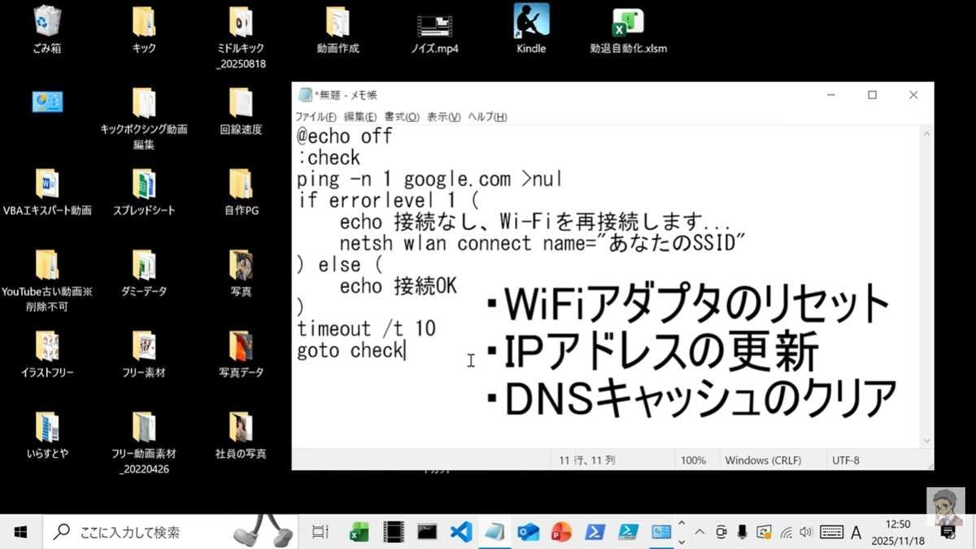Screen dimensions: 976x549
Task: Open Windows PowerShell from taskbar
Action: click(x=595, y=533)
